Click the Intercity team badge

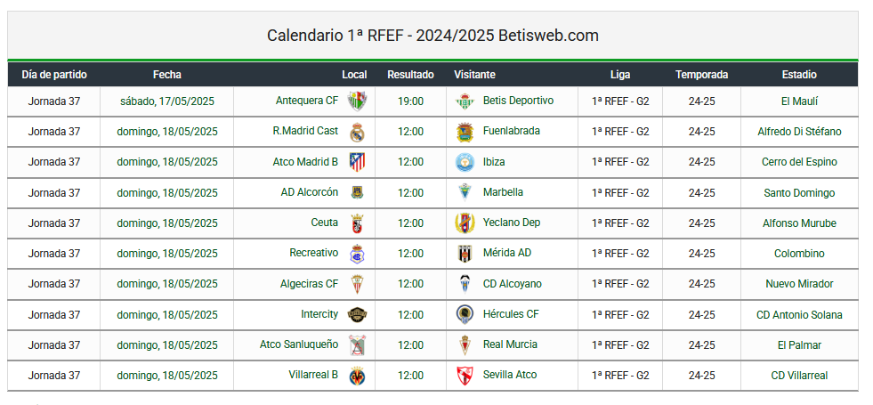(357, 315)
